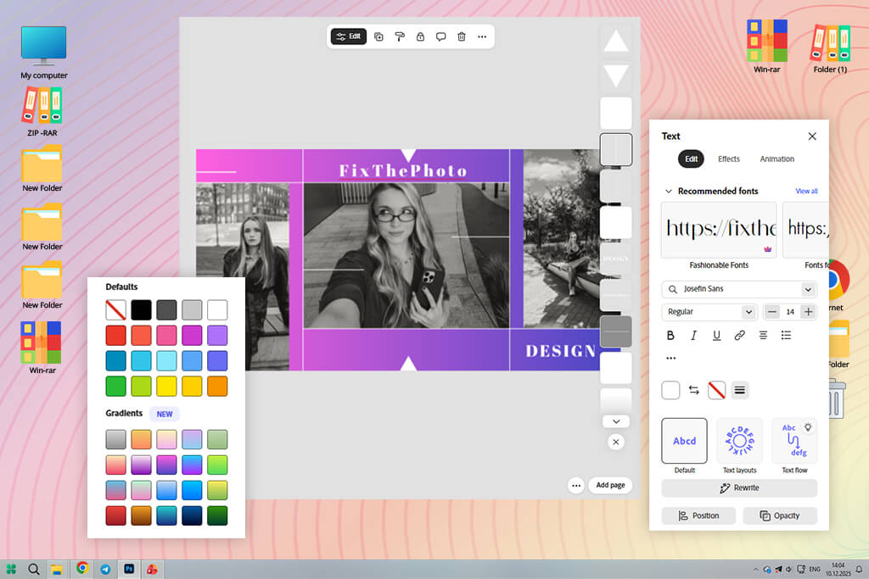
Task: Open the taskbar search icon
Action: point(34,569)
